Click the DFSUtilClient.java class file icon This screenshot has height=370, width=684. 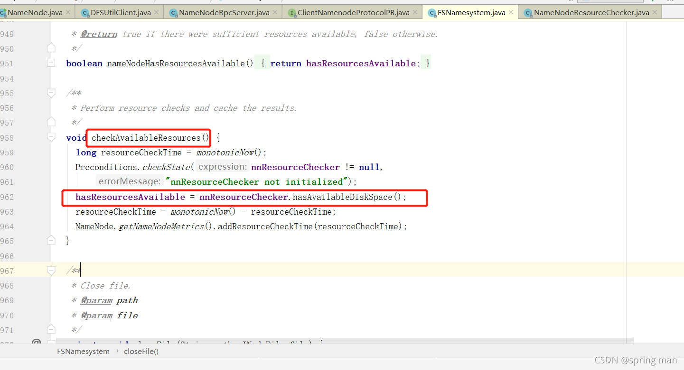click(x=85, y=13)
